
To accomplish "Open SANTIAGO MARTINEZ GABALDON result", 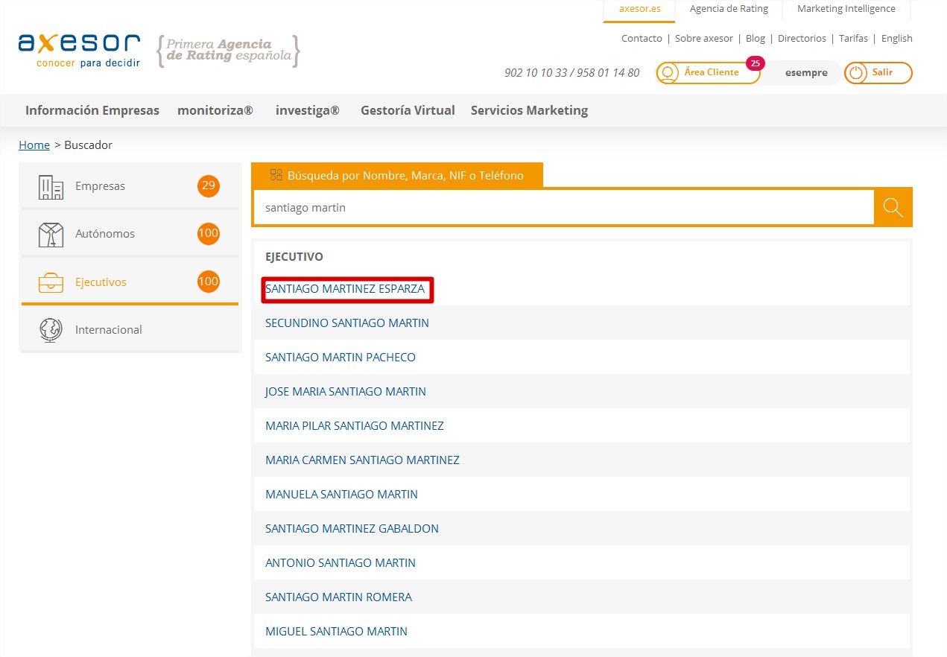I will (x=352, y=529).
